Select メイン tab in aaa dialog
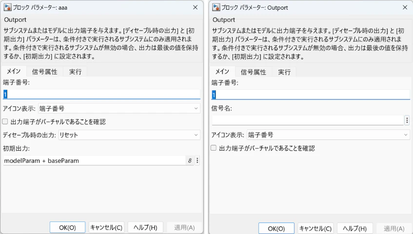The image size is (413, 234). pos(14,71)
